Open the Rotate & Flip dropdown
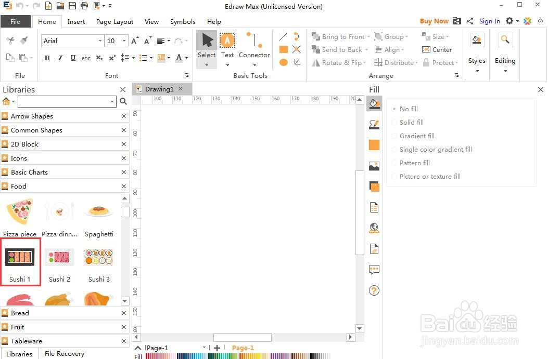The height and width of the screenshot is (359, 548). 364,63
